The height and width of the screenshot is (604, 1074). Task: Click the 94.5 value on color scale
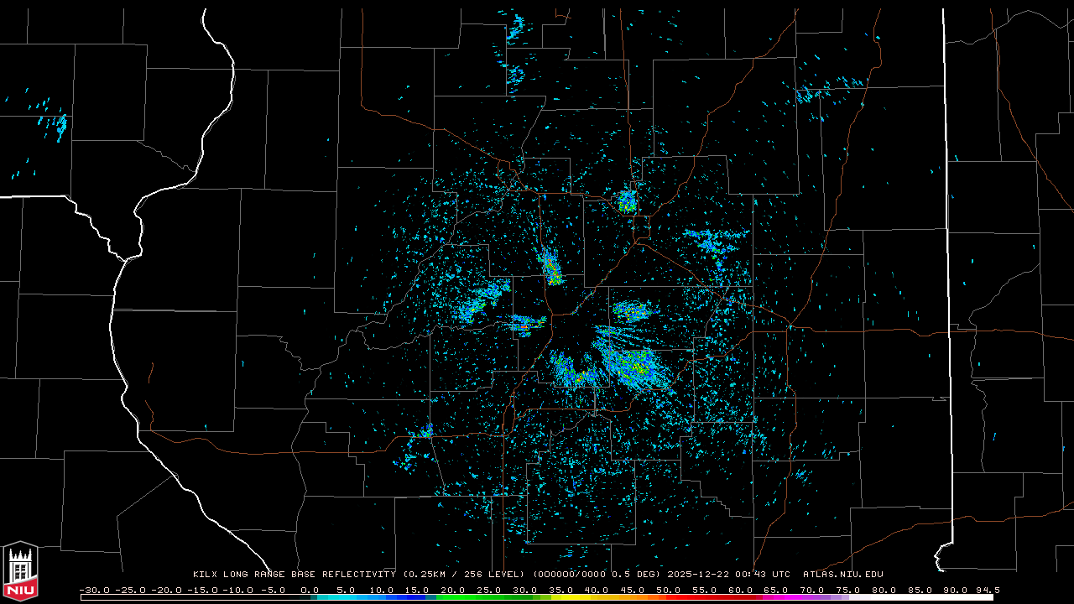(x=987, y=590)
